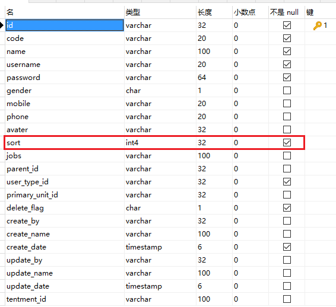
Task: Click the length 32 cell of sort
Action: 214,143
